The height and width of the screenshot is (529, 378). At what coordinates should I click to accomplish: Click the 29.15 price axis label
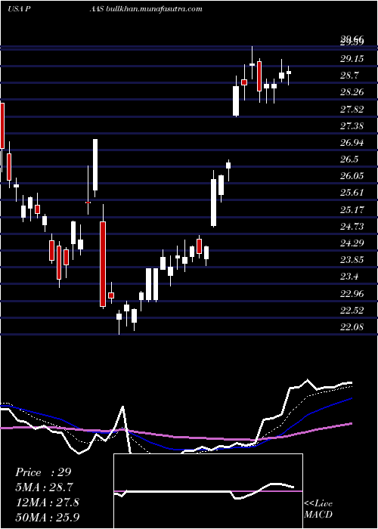coord(352,59)
